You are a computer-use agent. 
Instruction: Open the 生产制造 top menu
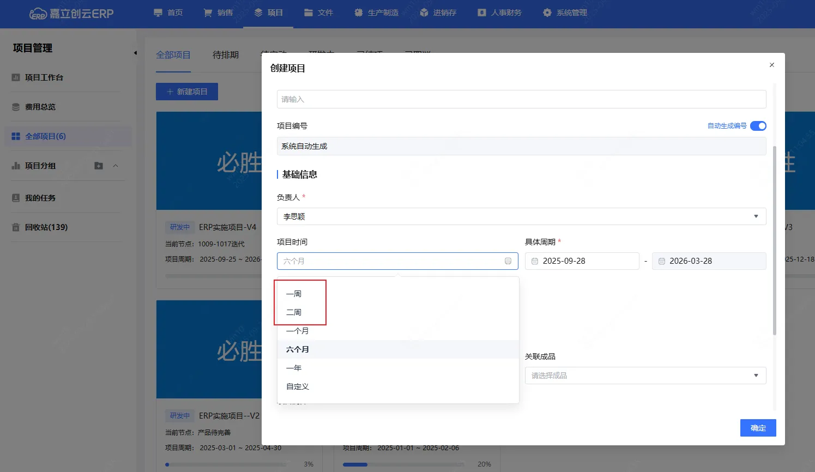[376, 13]
